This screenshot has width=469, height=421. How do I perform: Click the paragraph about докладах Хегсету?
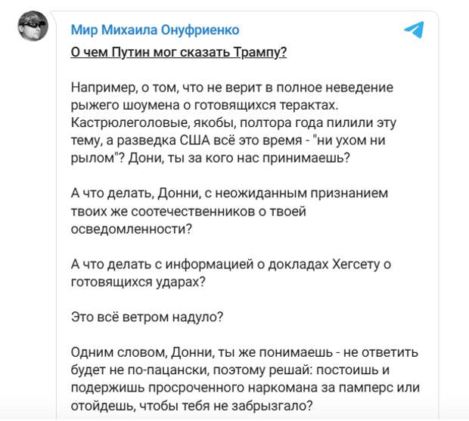tap(231, 273)
